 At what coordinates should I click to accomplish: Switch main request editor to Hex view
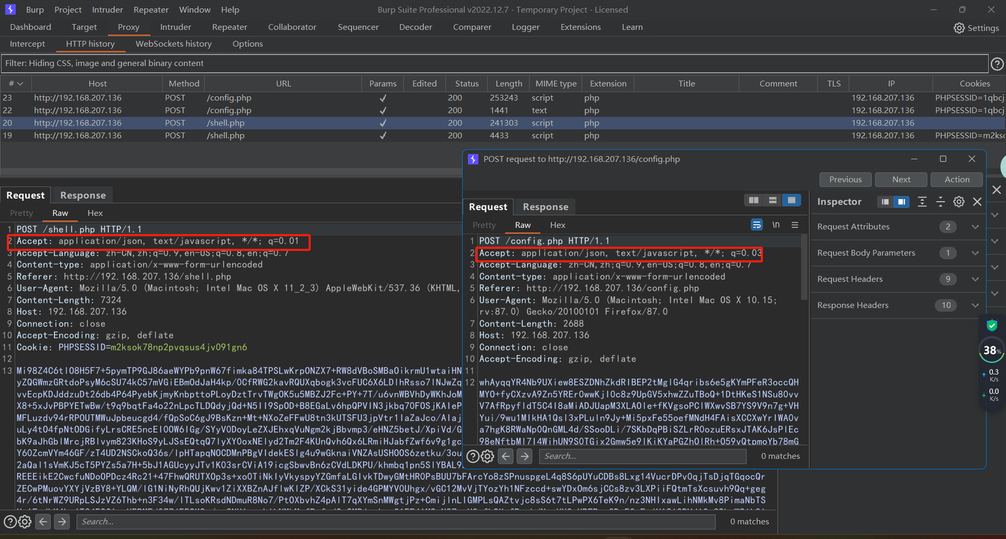tap(95, 213)
